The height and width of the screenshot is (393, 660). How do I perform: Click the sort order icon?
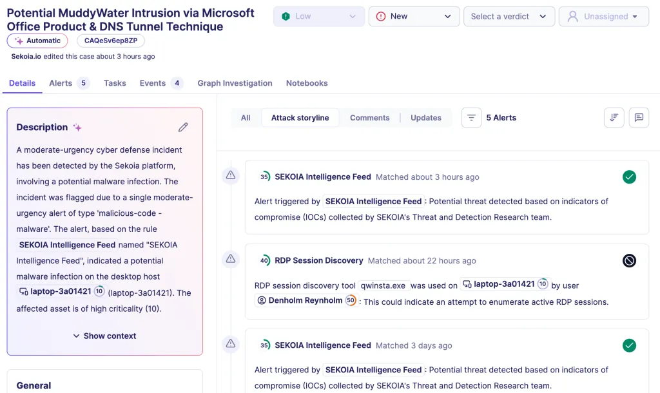[x=614, y=118]
